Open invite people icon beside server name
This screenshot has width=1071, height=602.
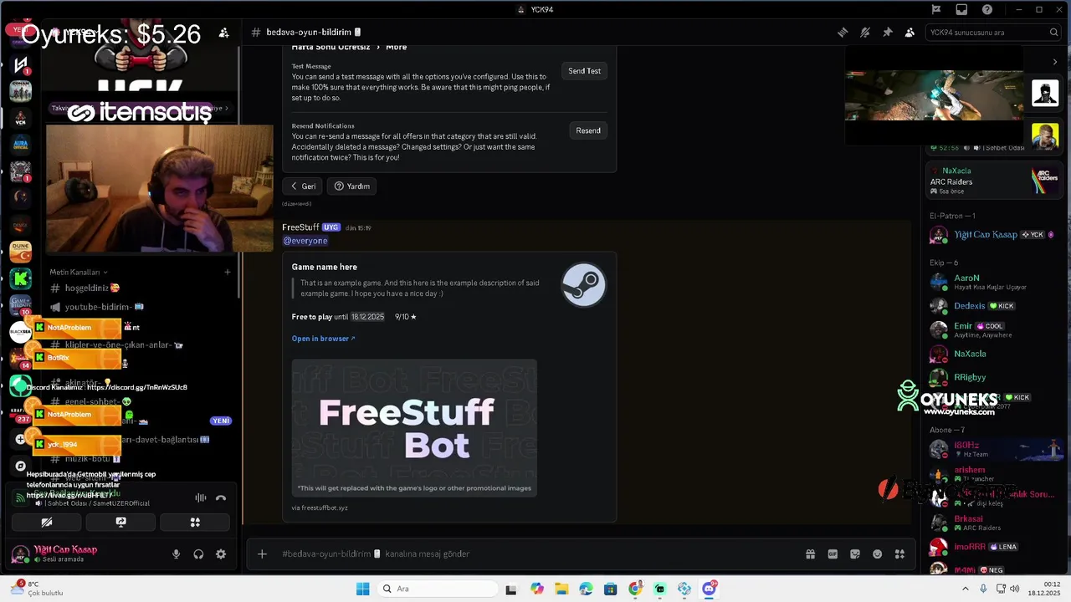(224, 33)
